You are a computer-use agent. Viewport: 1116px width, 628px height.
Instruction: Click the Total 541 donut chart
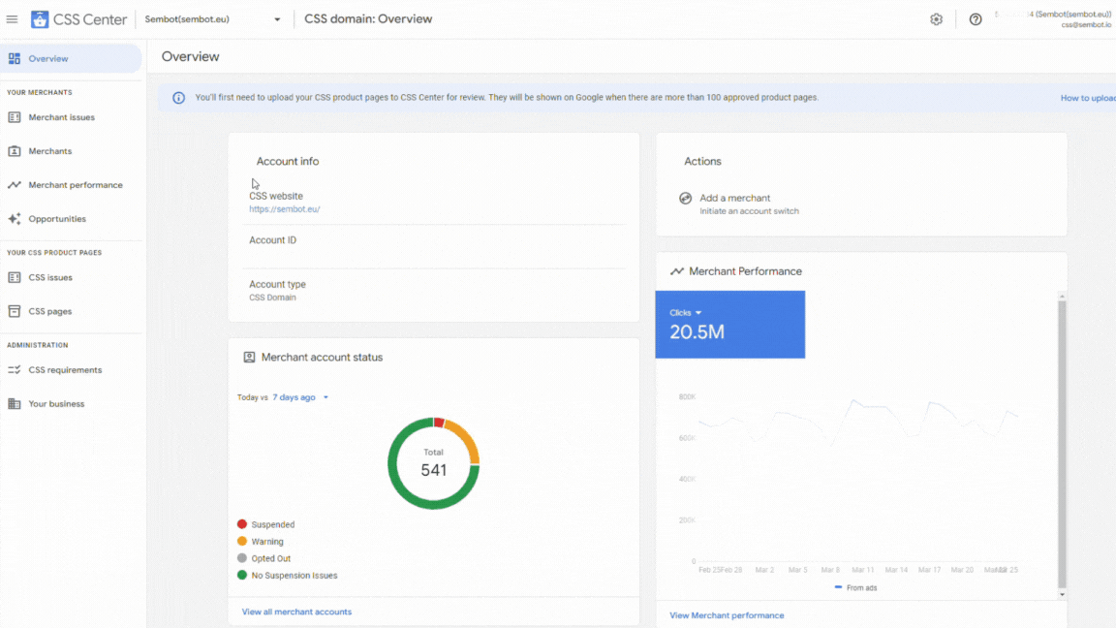pos(433,463)
